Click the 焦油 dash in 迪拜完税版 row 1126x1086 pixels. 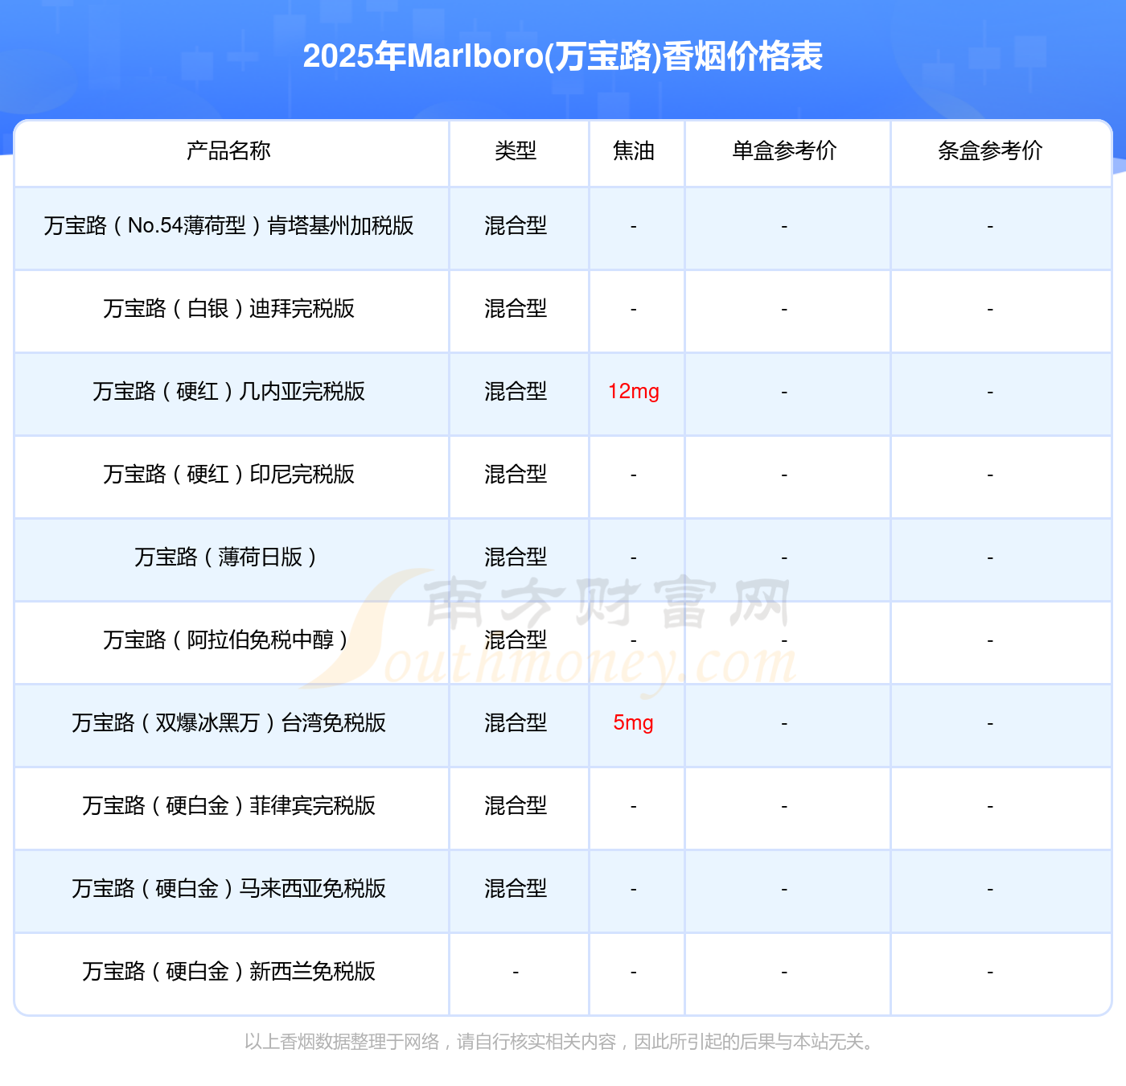coord(634,310)
